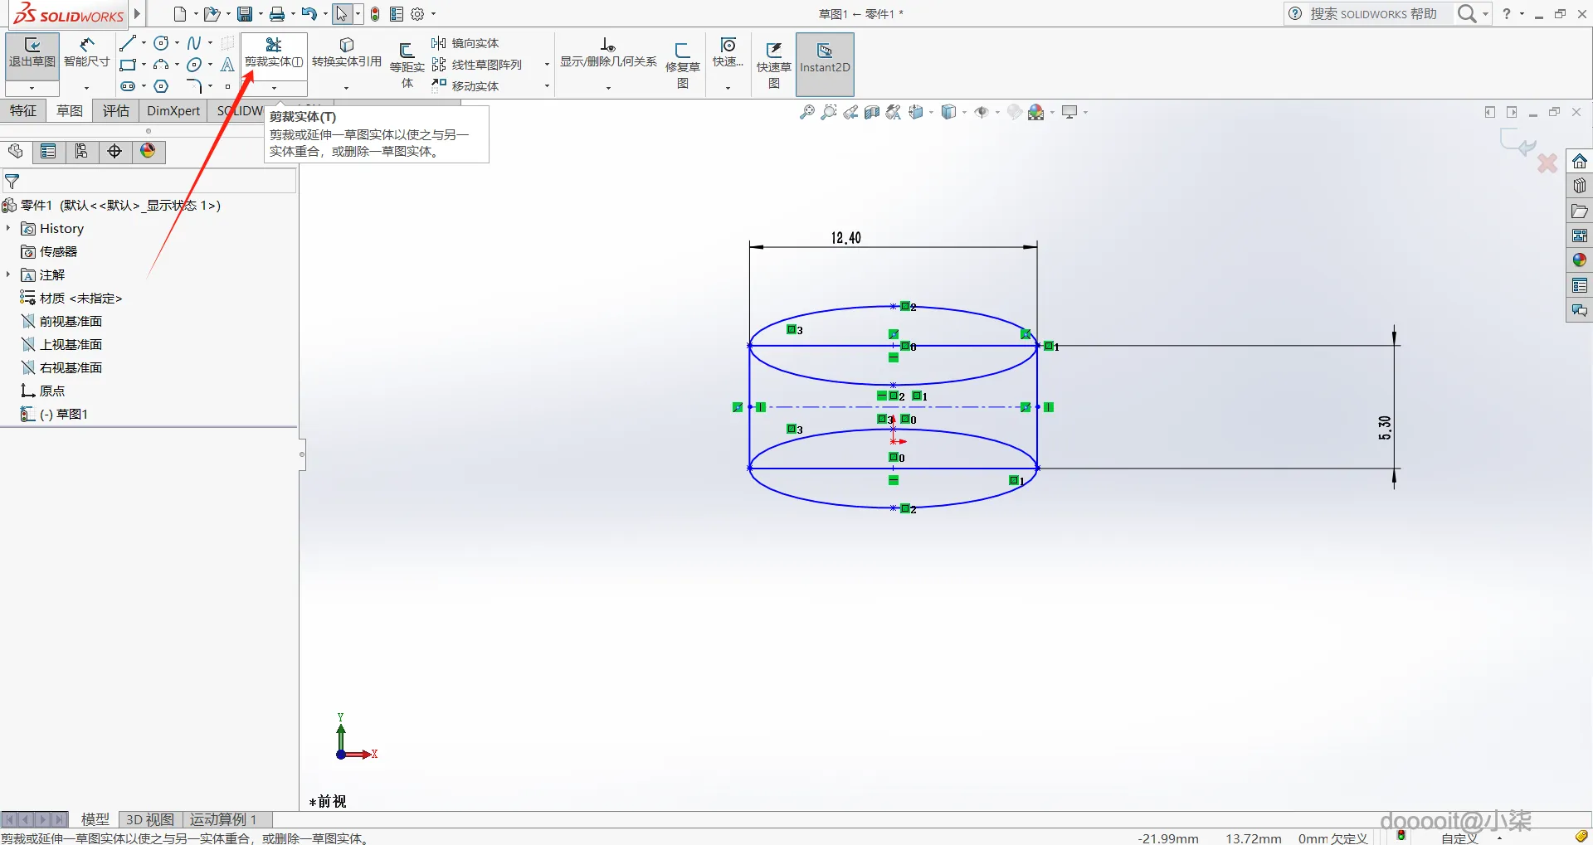Switch to the 草图 (Sketch) tab
The width and height of the screenshot is (1593, 845).
(70, 111)
